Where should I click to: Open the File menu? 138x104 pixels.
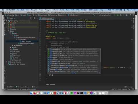click(18, 10)
